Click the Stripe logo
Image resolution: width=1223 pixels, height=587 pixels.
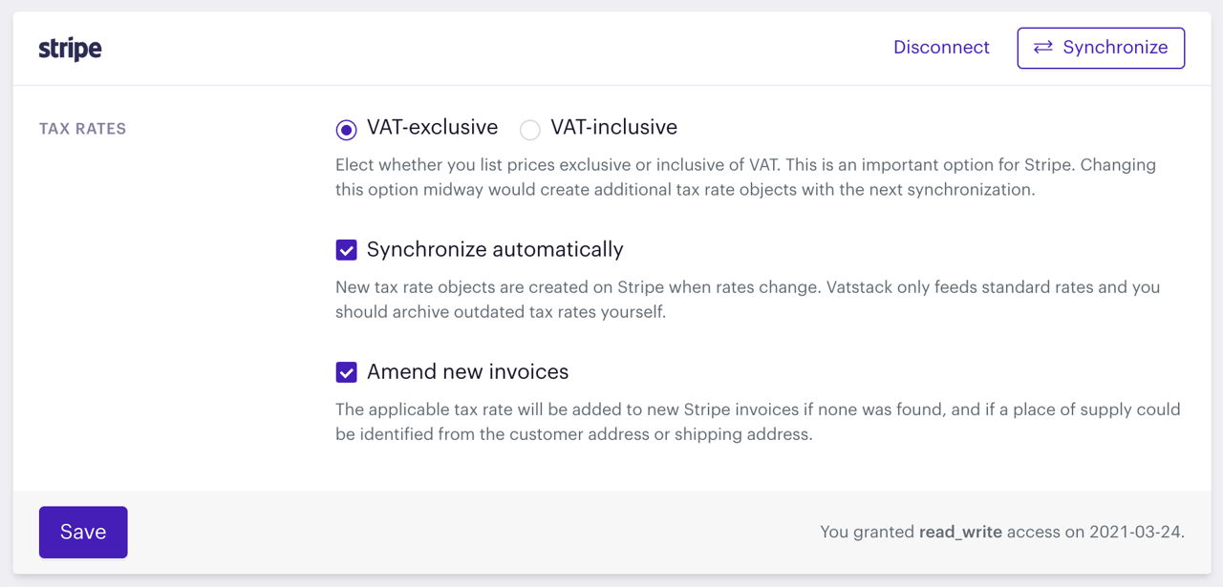(x=70, y=49)
